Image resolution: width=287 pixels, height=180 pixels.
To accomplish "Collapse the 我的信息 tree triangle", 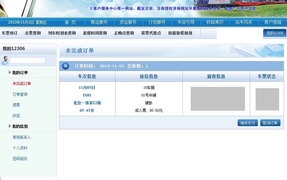I will 10,126.
